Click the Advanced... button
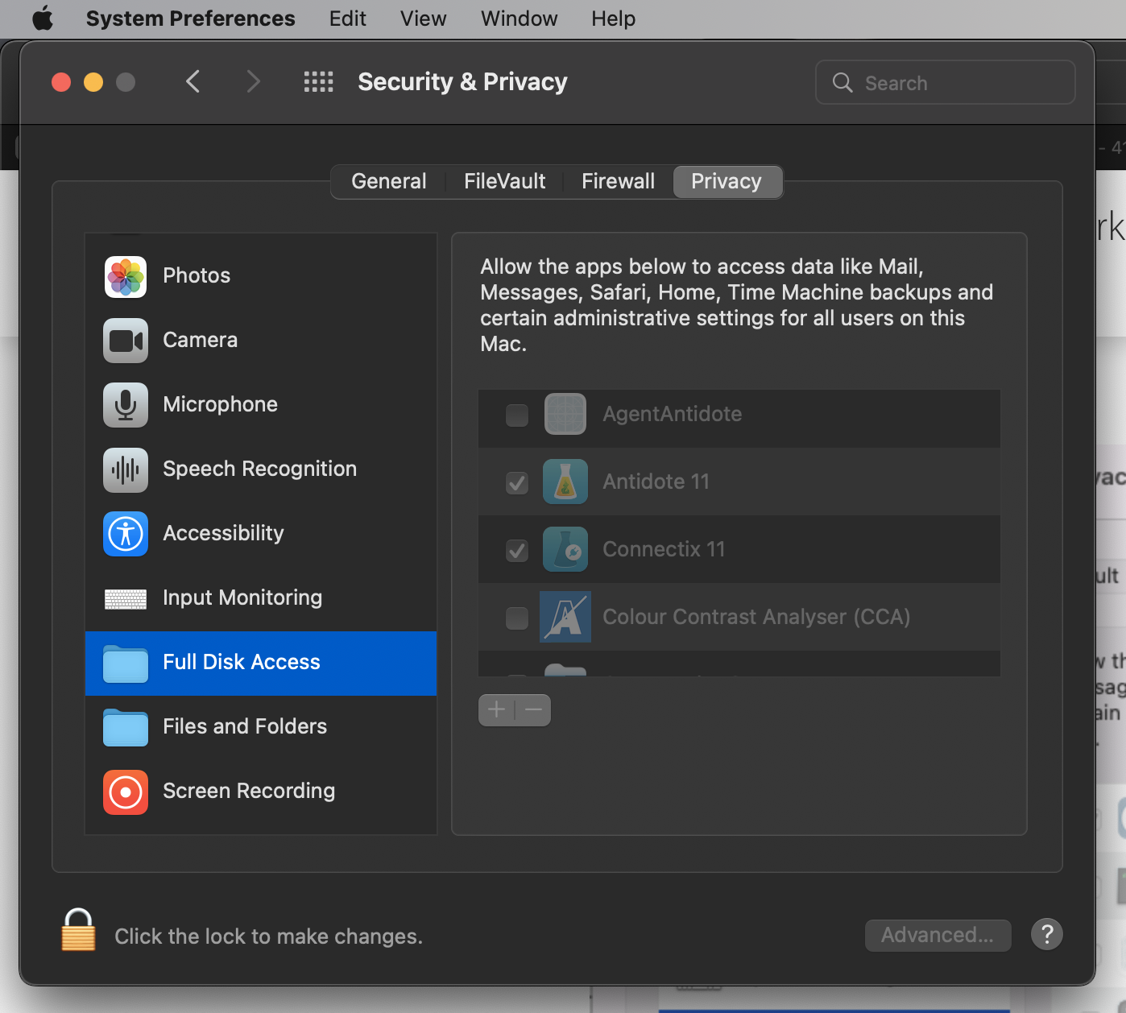The width and height of the screenshot is (1126, 1013). 938,935
